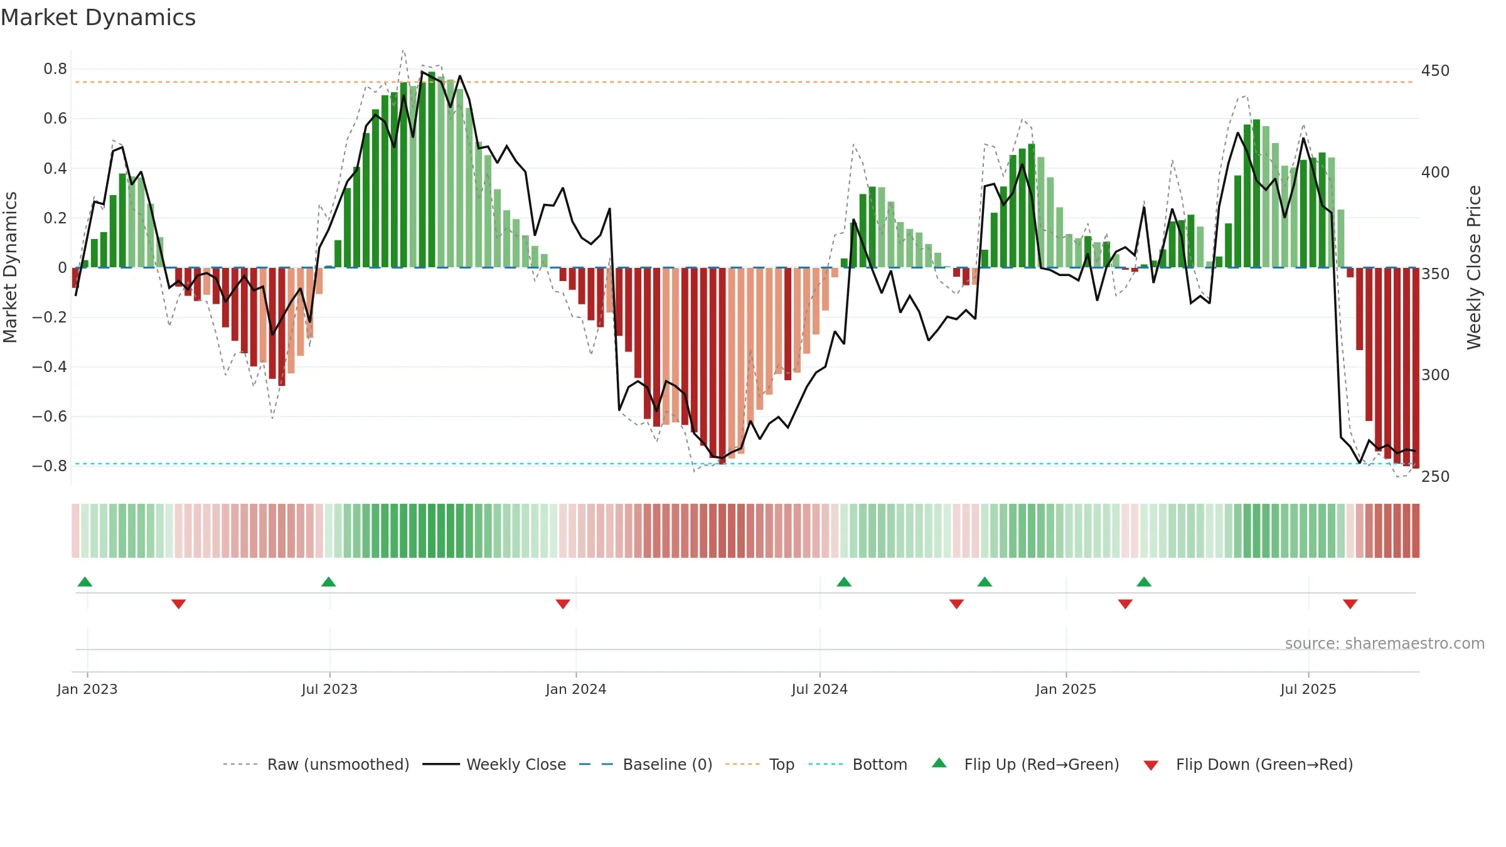Click the Flip Down marker after Jul 2025
Viewport: 1506px width, 847px height.
click(1350, 604)
